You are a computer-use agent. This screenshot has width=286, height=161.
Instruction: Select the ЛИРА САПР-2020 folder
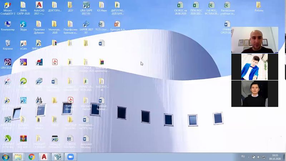[23, 5]
